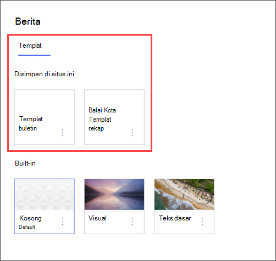The height and width of the screenshot is (261, 276).
Task: Click the Kosong white geometric thumbnail
Action: (45, 195)
